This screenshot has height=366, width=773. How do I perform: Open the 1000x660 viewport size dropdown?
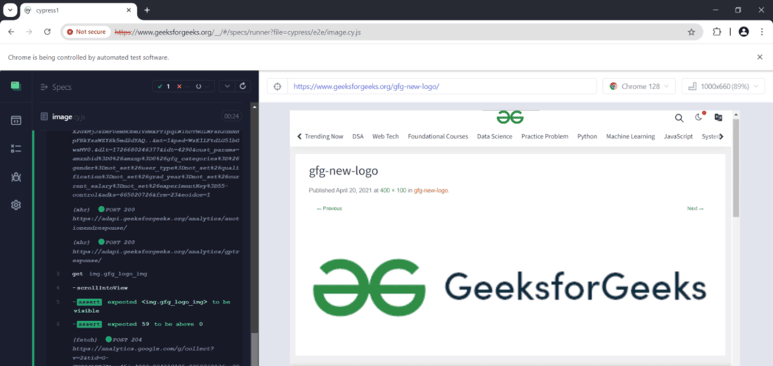click(723, 86)
